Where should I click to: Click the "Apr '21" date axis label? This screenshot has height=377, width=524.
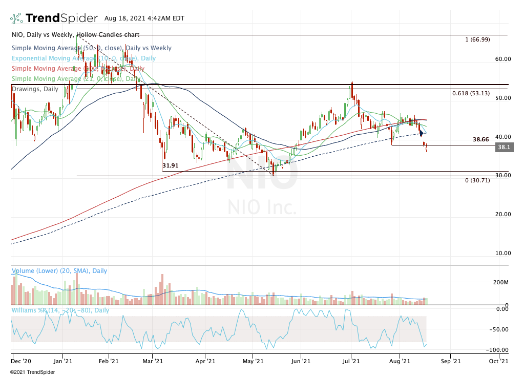click(205, 361)
